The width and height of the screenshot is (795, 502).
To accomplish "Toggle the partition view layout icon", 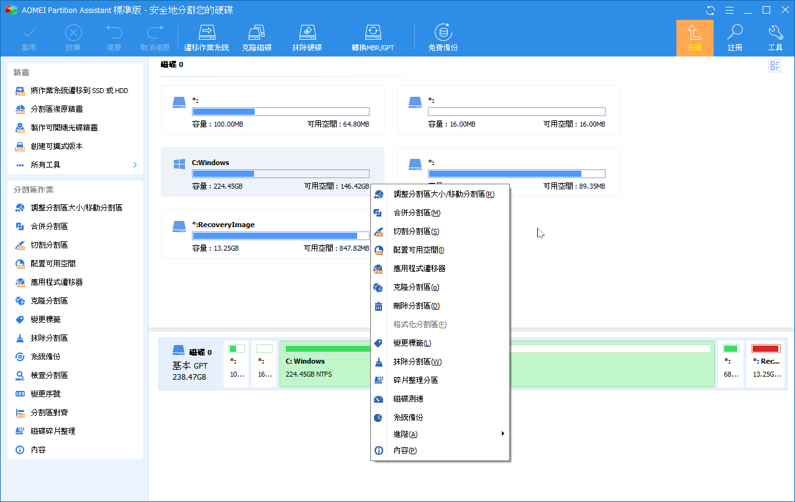I will [x=775, y=66].
